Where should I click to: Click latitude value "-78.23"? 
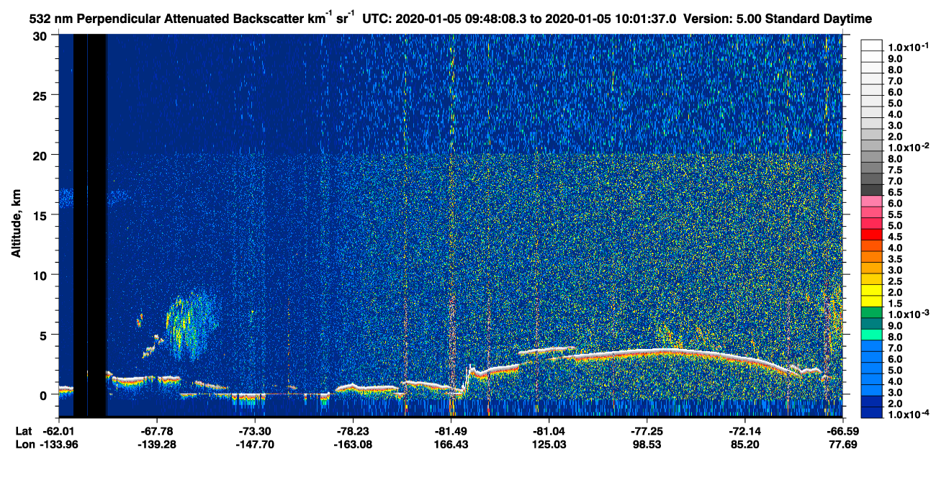pos(353,430)
